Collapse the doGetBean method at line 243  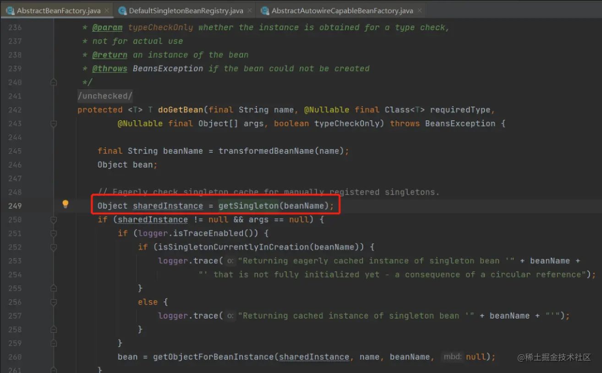coord(54,124)
